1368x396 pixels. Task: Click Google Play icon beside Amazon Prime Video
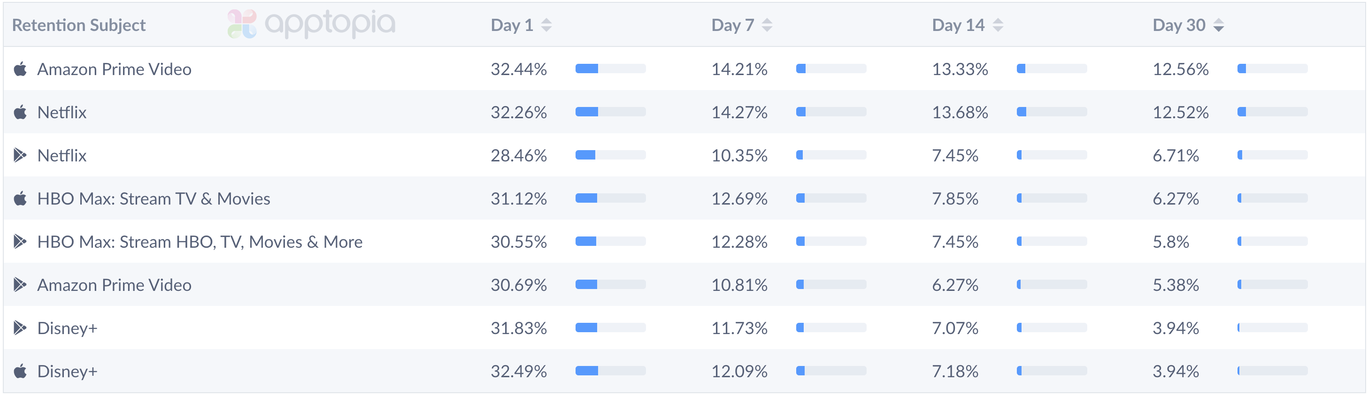click(x=20, y=284)
